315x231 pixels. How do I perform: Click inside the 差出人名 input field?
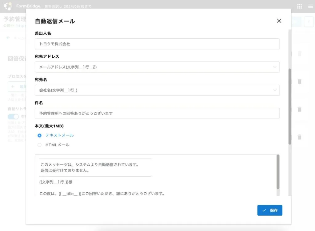click(x=157, y=44)
